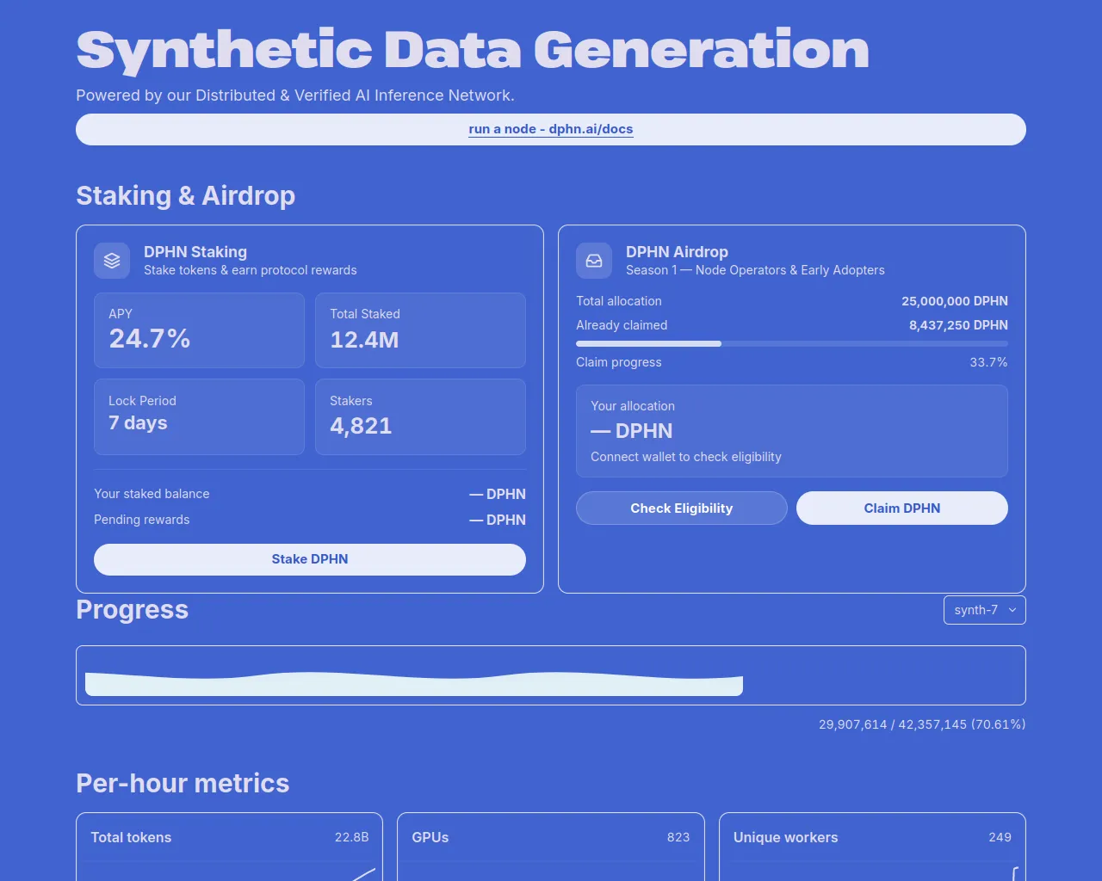Click the 'Powered by our Distributed' tagline

pyautogui.click(x=295, y=95)
